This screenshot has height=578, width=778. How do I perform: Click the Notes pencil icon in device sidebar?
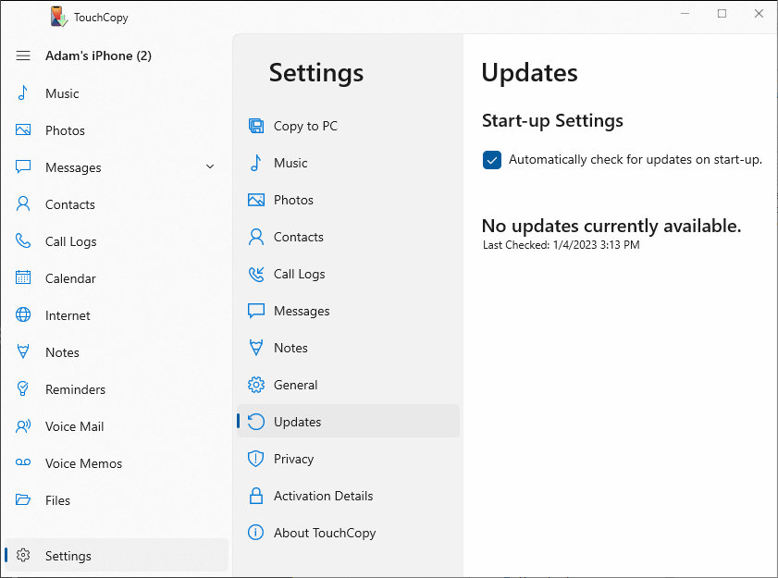[x=23, y=351]
